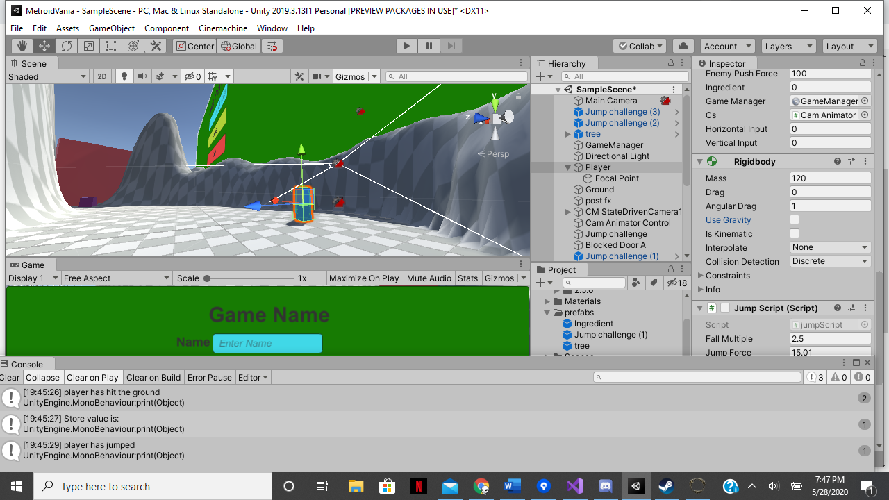Viewport: 889px width, 500px height.
Task: Click the Step frame button
Action: (451, 46)
